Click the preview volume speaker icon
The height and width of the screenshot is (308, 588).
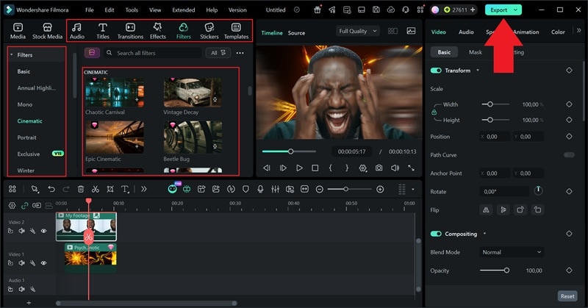[395, 168]
